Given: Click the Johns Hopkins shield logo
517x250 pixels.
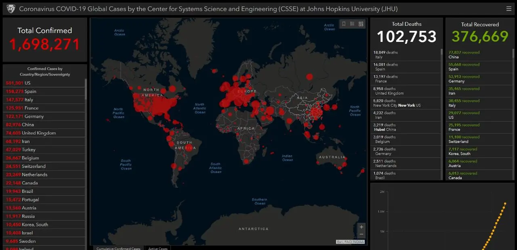Looking at the screenshot, I should point(11,8).
